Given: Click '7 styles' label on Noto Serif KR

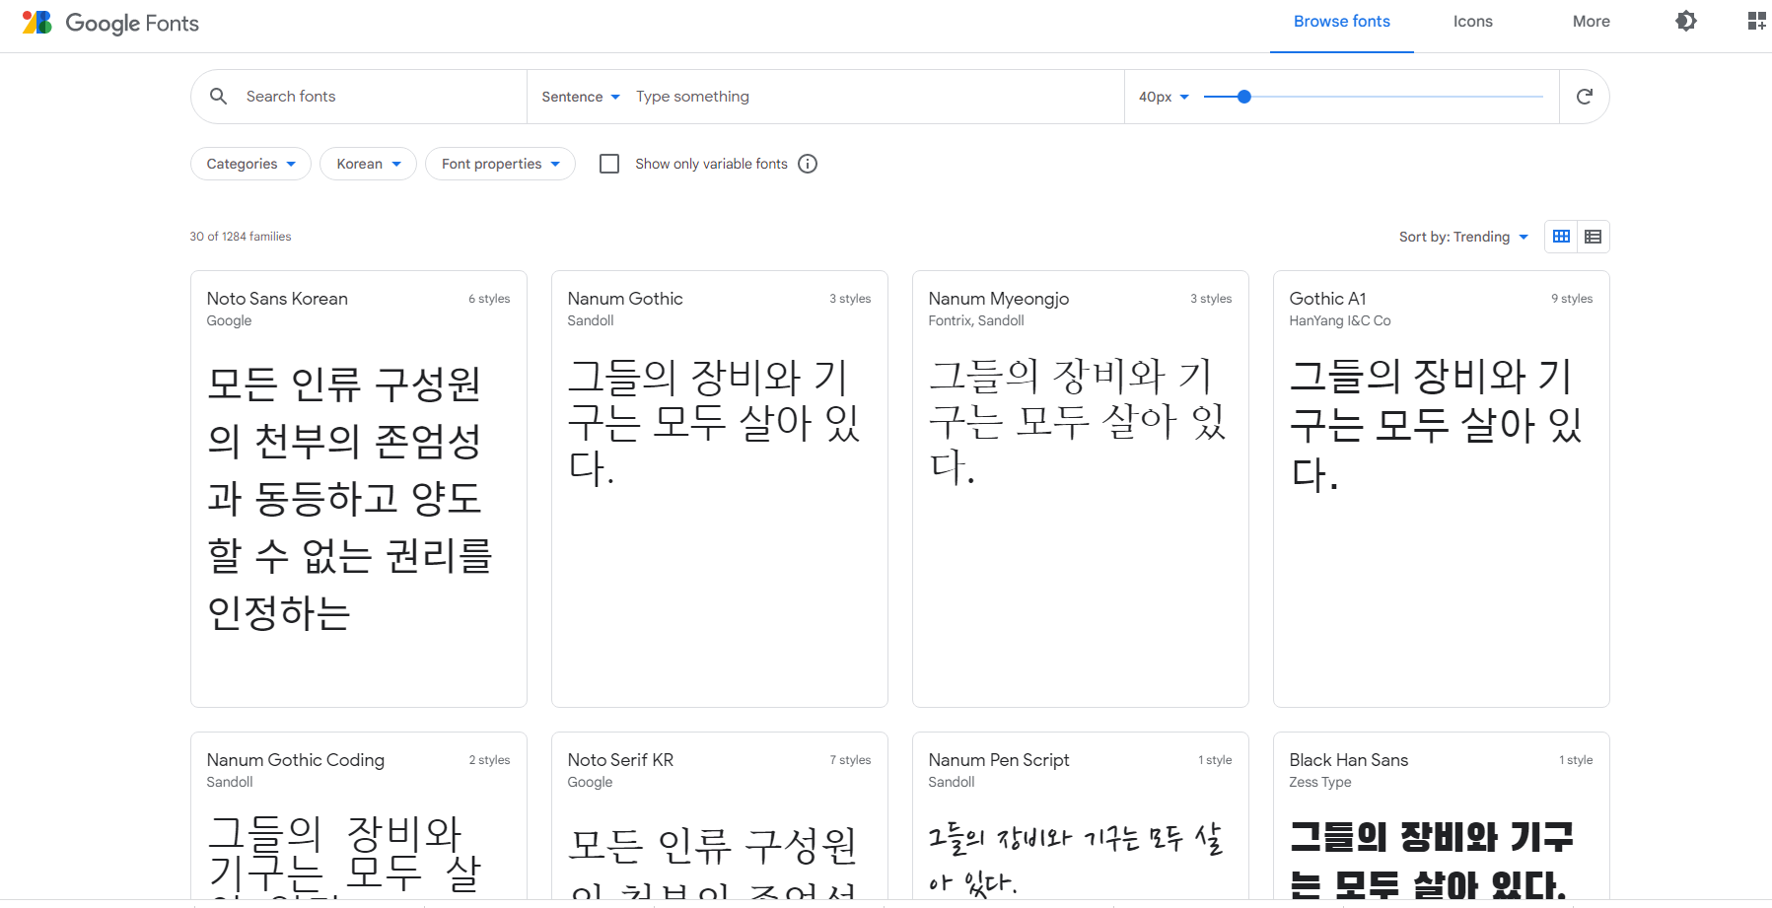Looking at the screenshot, I should (x=850, y=760).
